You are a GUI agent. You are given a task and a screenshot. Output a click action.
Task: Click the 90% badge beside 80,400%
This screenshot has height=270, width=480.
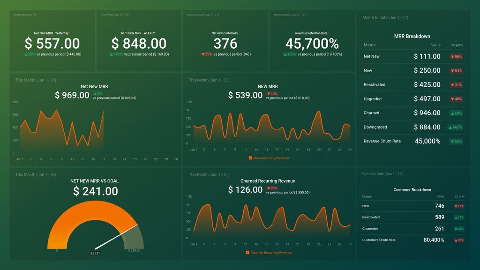459,240
